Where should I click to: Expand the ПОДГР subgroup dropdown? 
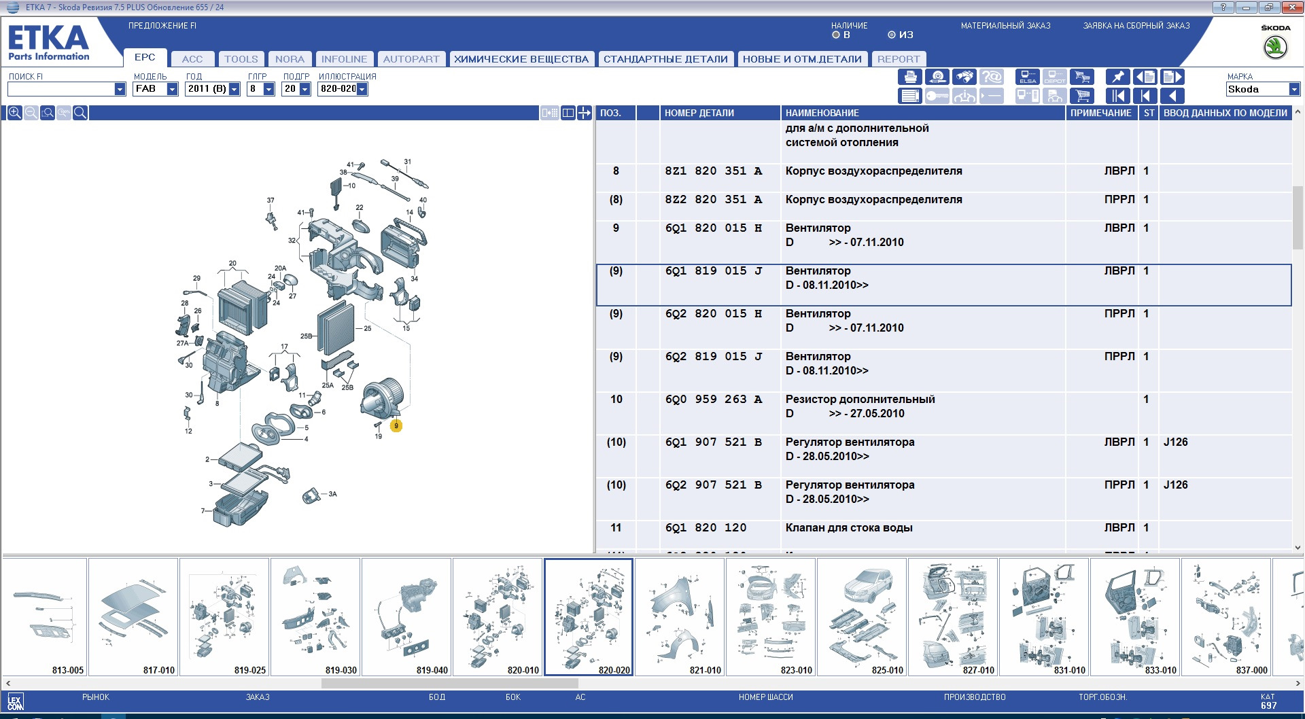[304, 89]
